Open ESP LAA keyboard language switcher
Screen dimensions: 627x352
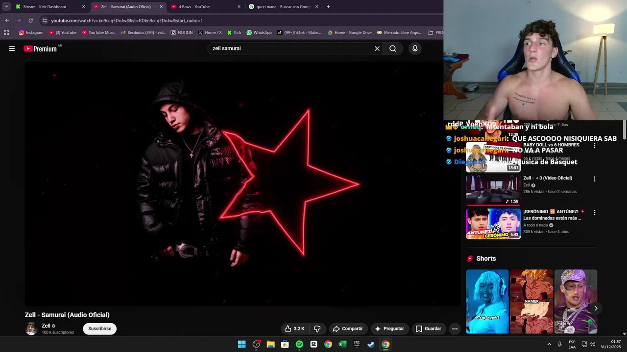[x=572, y=344]
